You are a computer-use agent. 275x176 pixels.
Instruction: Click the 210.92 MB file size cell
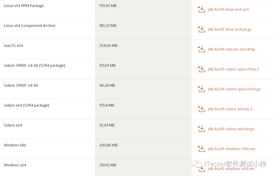108,165
